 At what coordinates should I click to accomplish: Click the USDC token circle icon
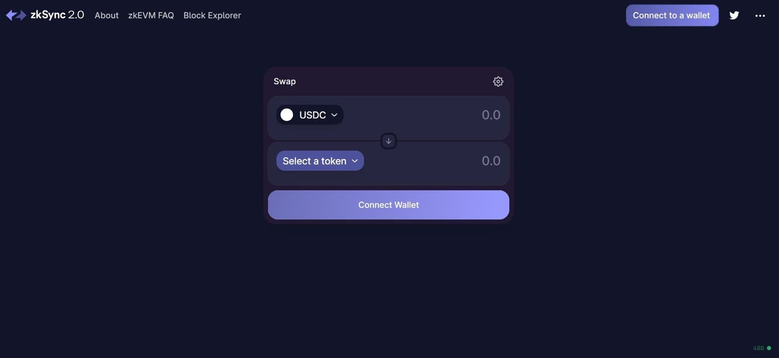[287, 115]
